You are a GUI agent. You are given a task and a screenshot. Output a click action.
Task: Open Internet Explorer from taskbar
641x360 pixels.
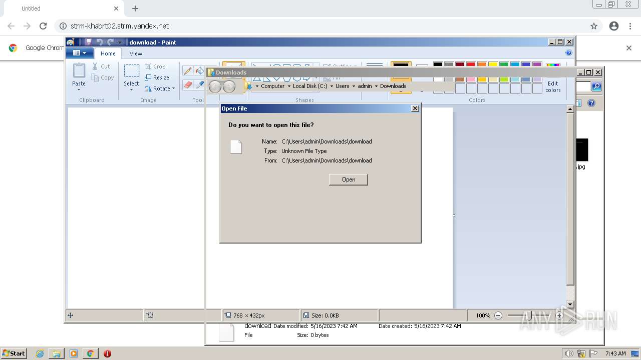[x=40, y=353]
